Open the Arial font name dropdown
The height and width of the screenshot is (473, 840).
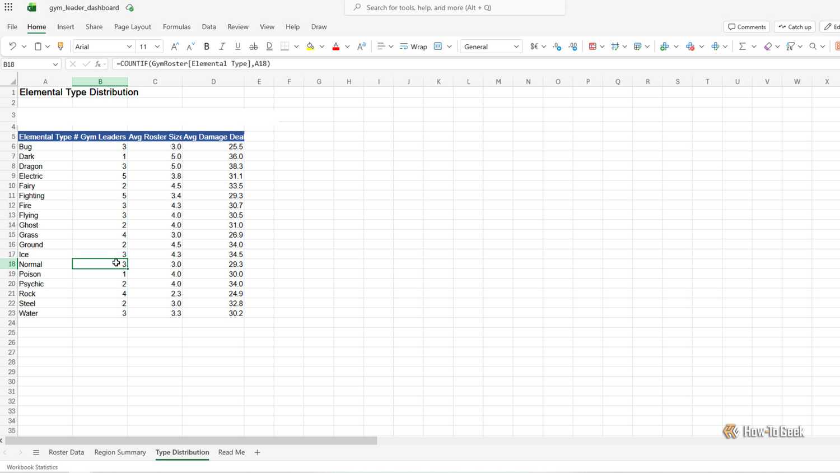pos(129,47)
